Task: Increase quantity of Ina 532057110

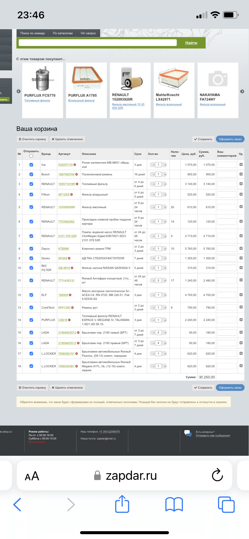Action: click(x=165, y=165)
